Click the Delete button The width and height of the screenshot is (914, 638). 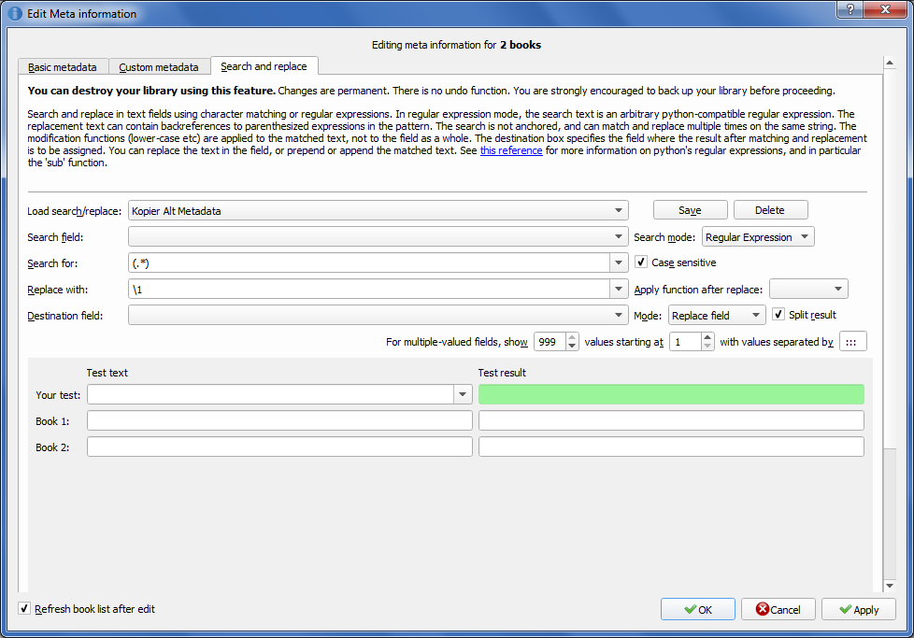[770, 210]
